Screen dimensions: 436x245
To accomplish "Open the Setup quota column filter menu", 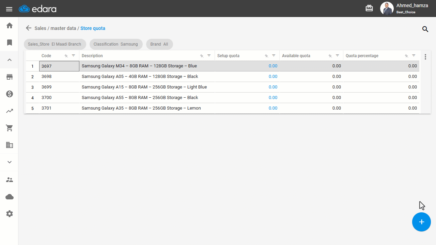I will 274,55.
